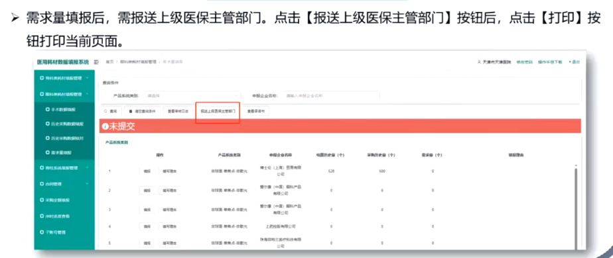Click 填报 in row 1
613x258 pixels.
pos(147,171)
